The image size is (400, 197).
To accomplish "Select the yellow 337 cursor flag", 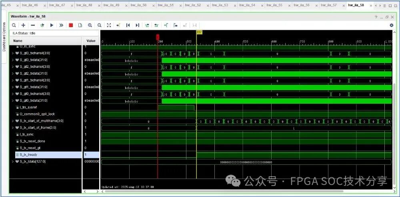I will point(199,32).
